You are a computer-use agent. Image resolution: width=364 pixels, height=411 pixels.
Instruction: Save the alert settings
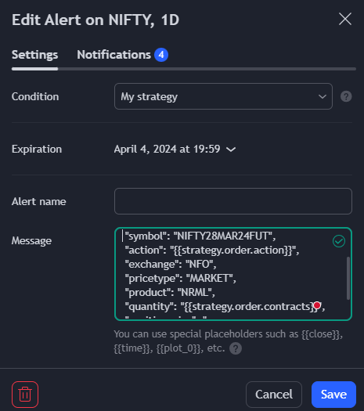(x=333, y=395)
